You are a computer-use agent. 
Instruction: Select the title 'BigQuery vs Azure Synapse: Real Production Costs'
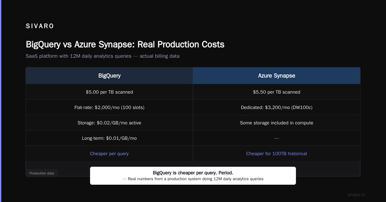coord(125,44)
